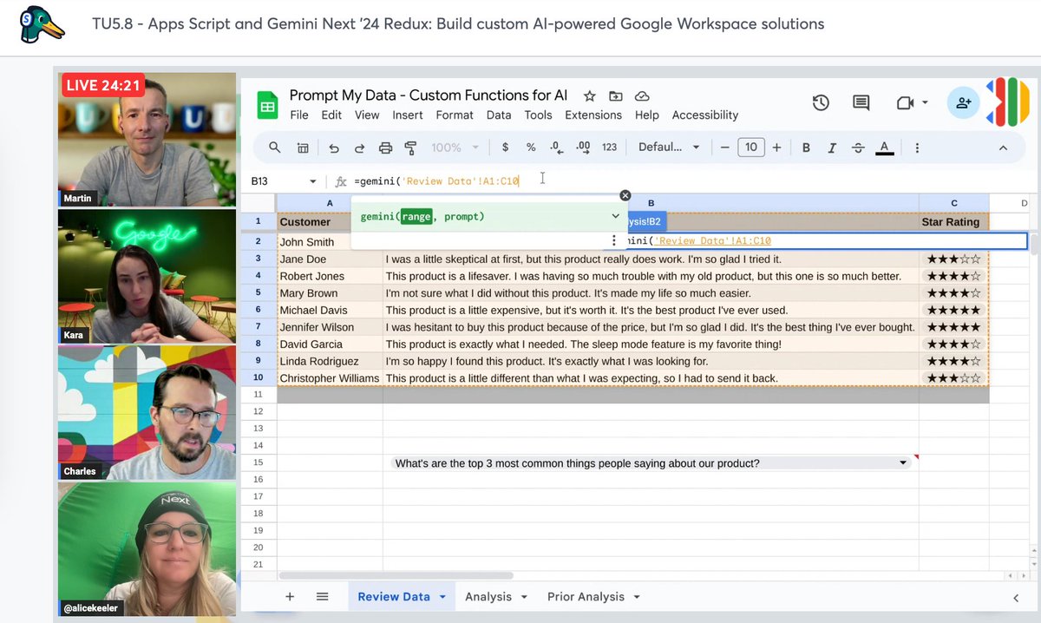Click the formula bar input
The height and width of the screenshot is (623, 1041).
coord(685,181)
